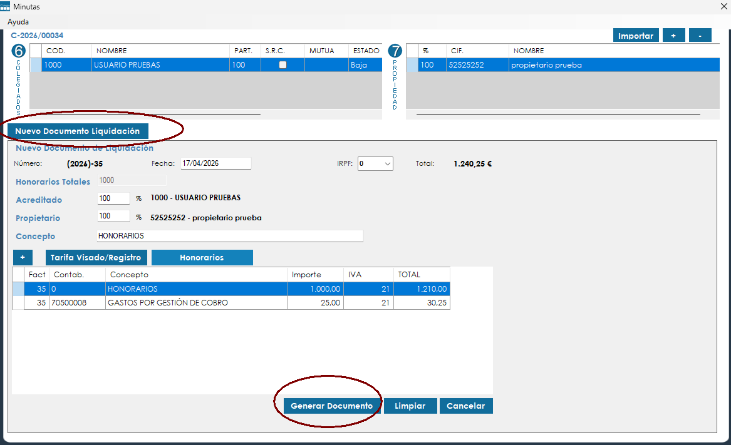Click the circled 6 Colegiados icon

tap(19, 51)
